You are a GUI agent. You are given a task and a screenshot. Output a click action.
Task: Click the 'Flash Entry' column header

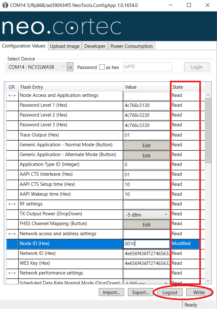tap(32, 87)
